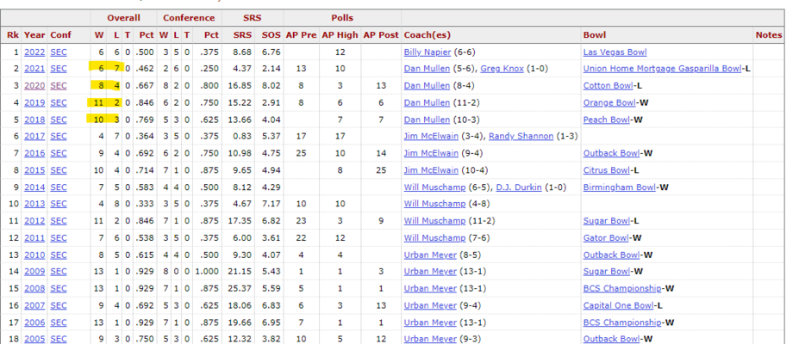The width and height of the screenshot is (799, 344).
Task: Open the Birmingham Bowl link
Action: (x=619, y=187)
